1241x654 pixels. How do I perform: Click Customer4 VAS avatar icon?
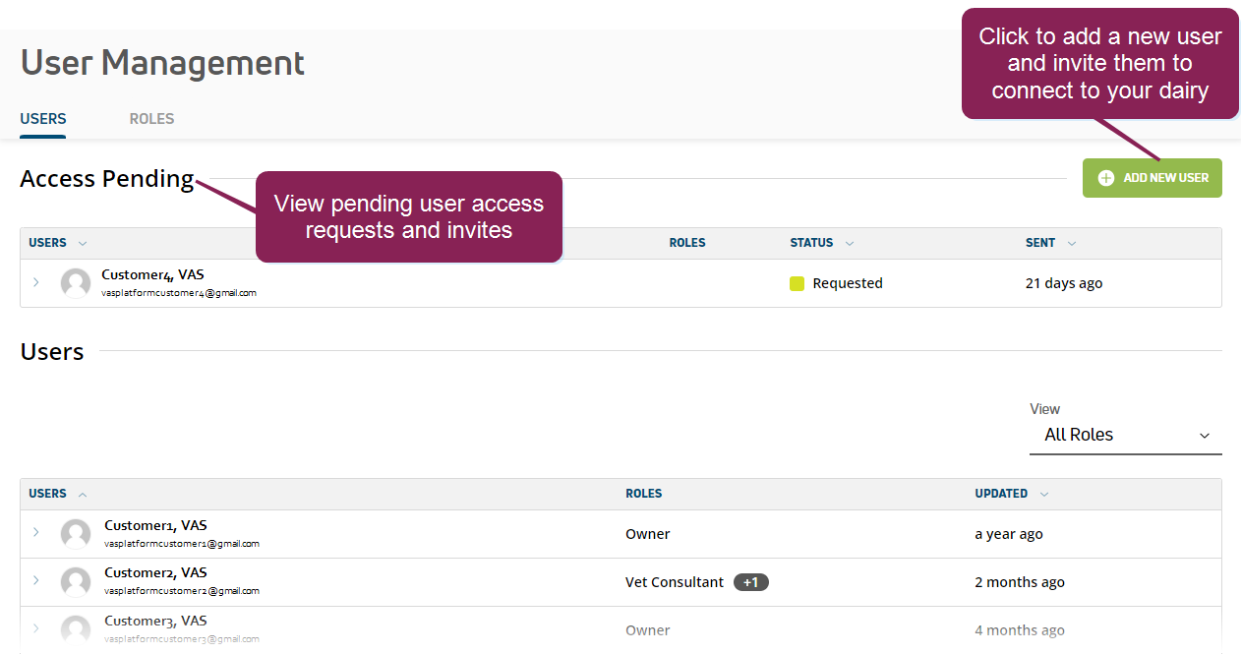click(x=76, y=283)
